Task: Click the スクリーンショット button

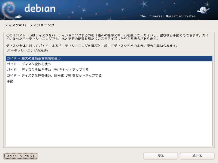Action: pyautogui.click(x=21, y=156)
